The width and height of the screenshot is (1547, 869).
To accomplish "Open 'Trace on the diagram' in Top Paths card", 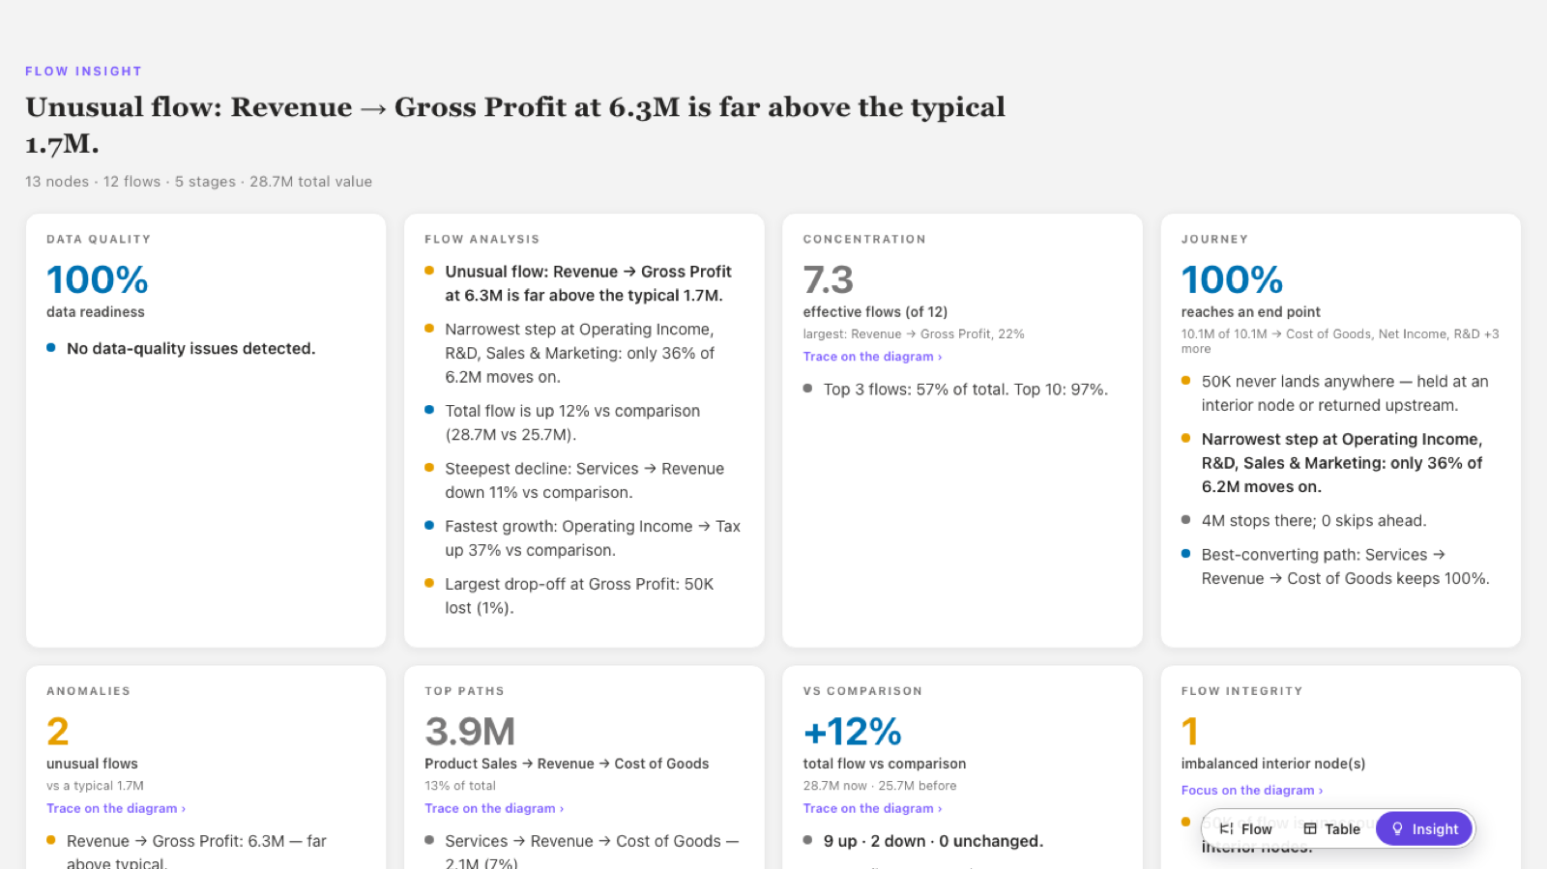I will (x=494, y=808).
